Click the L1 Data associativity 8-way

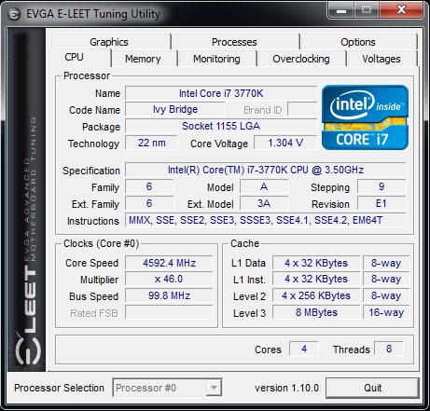(386, 263)
